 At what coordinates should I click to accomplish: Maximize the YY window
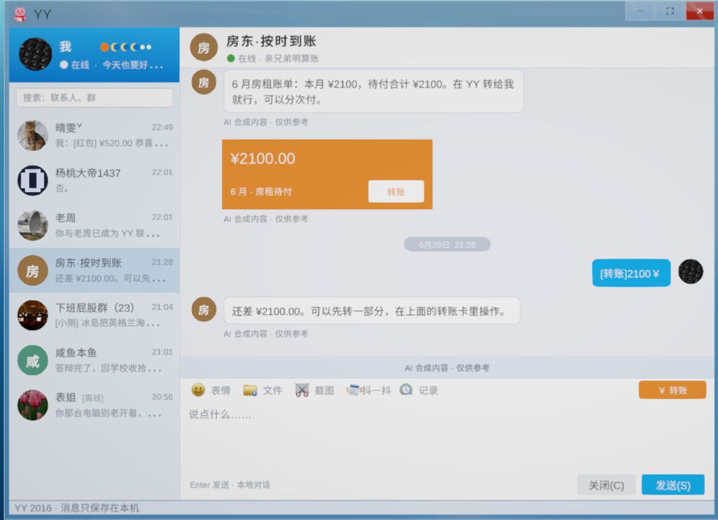[x=670, y=11]
